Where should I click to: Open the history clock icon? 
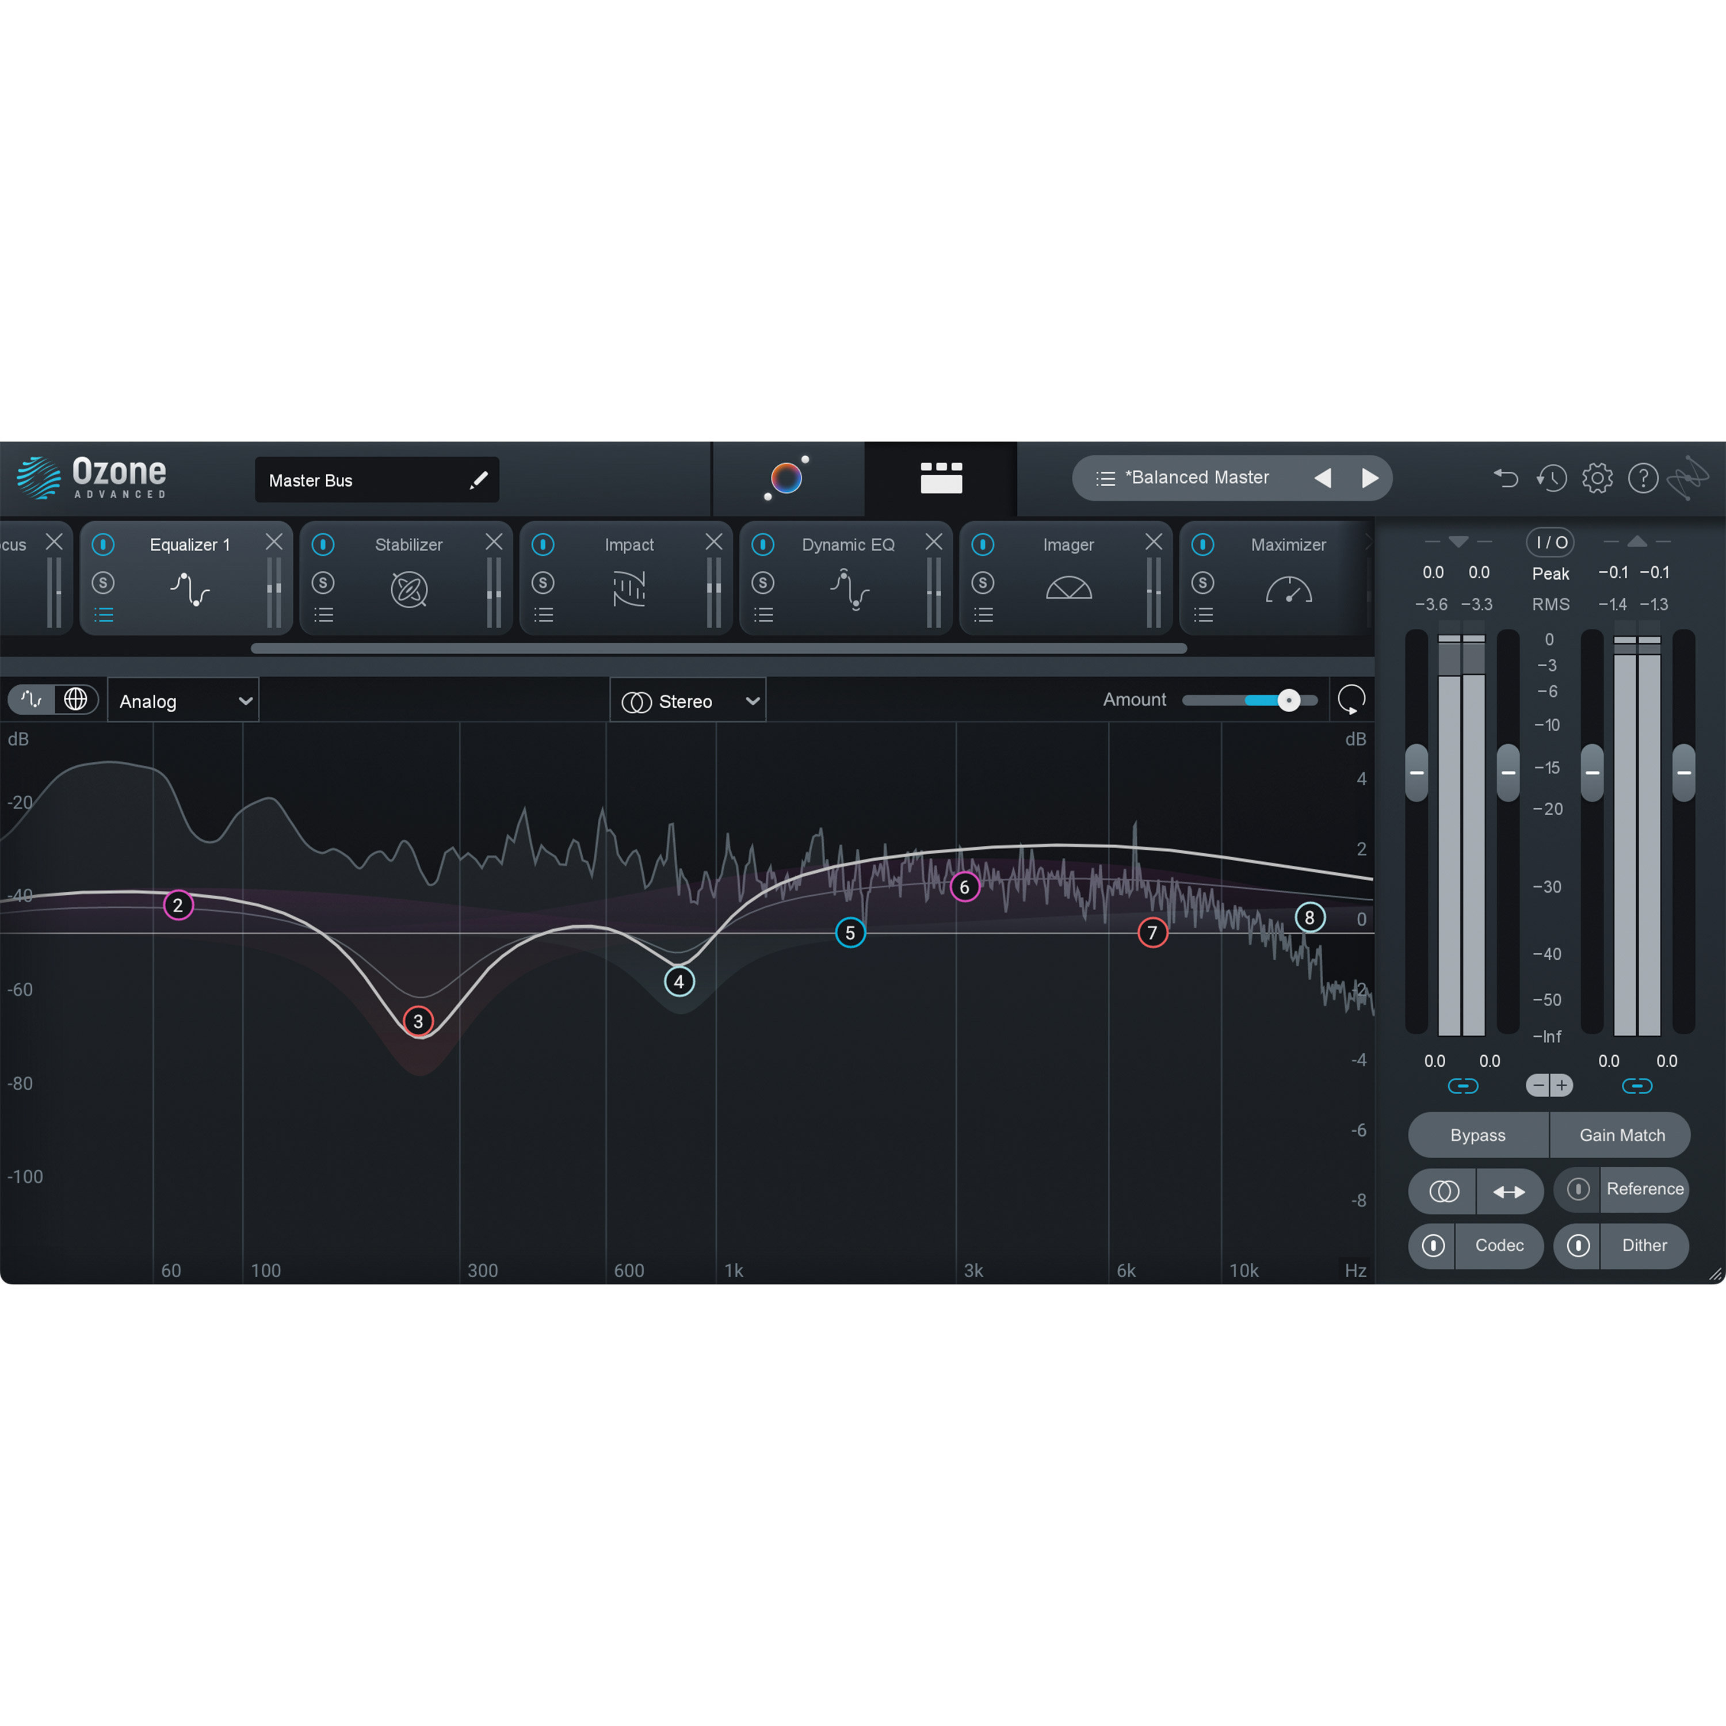(x=1552, y=479)
